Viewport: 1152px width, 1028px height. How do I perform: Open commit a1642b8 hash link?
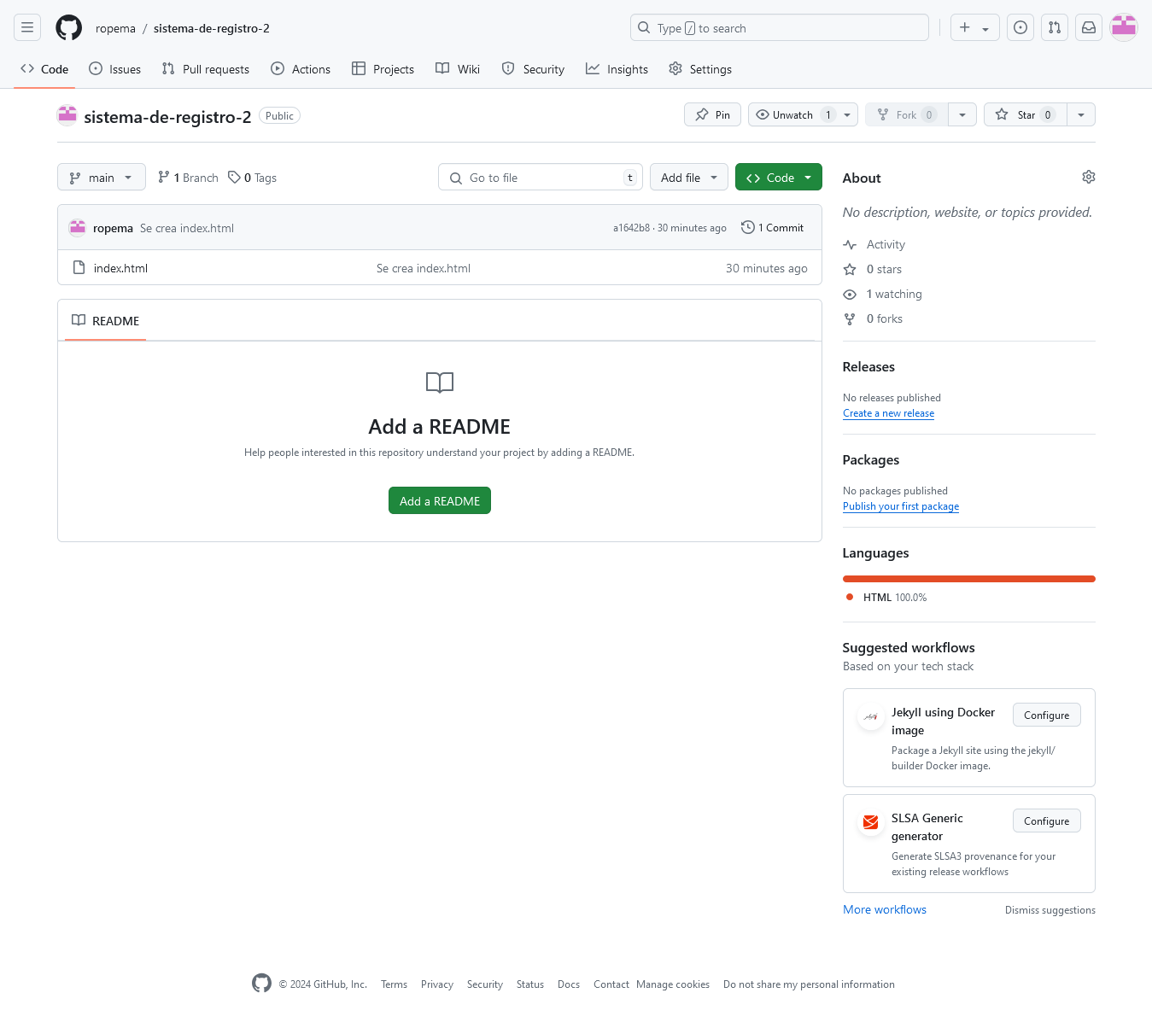(x=631, y=228)
